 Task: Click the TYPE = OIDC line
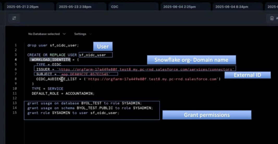pos(48,64)
